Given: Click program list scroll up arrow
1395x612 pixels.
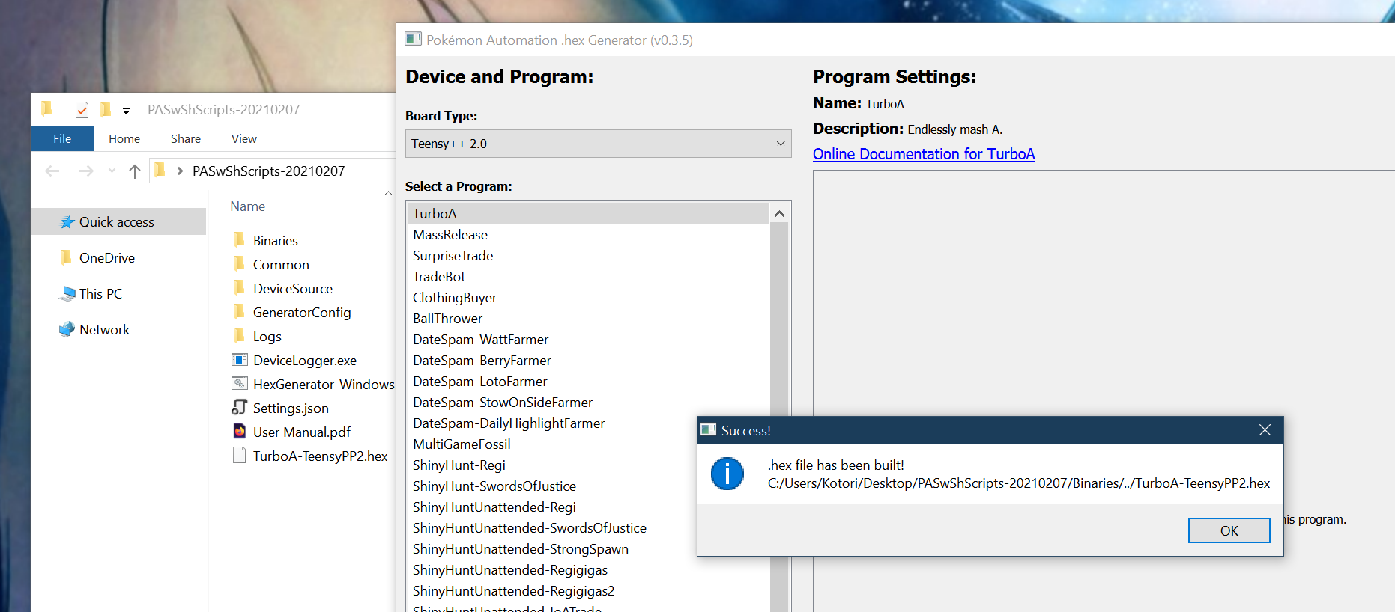Looking at the screenshot, I should (x=779, y=213).
